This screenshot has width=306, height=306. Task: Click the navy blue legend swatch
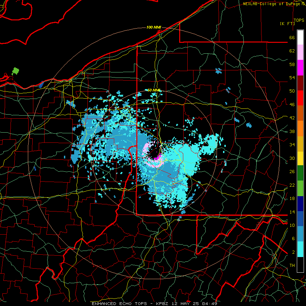tap(300, 204)
